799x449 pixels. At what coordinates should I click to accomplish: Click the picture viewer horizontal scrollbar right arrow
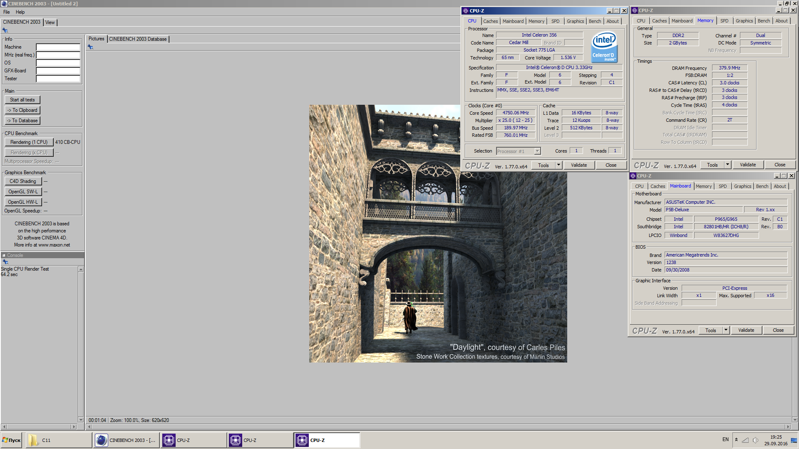tap(787, 427)
